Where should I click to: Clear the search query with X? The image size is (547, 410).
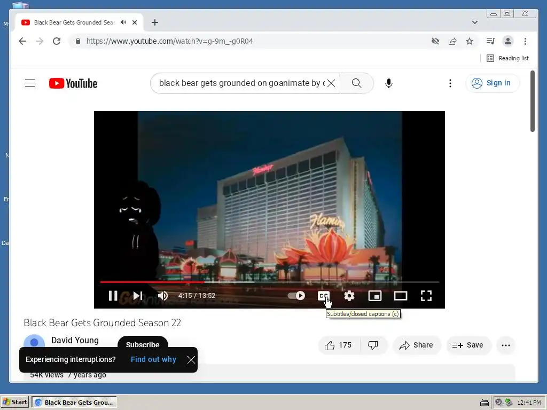[331, 83]
